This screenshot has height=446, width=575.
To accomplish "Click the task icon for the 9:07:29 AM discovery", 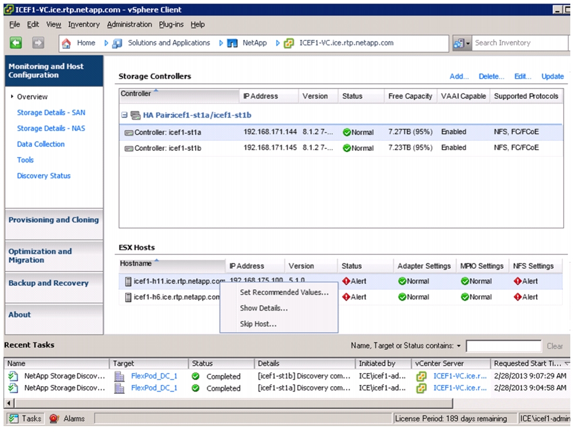I will [13, 376].
